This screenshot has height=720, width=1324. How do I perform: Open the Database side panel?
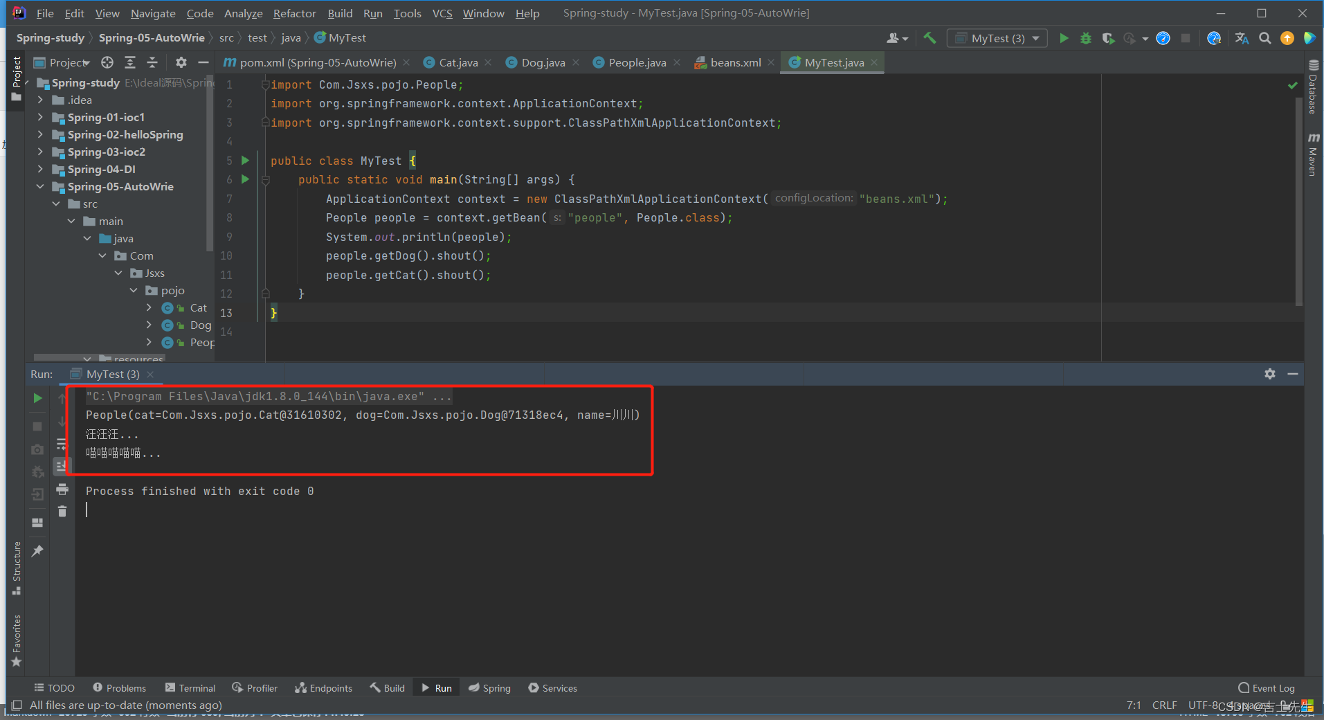tap(1313, 87)
